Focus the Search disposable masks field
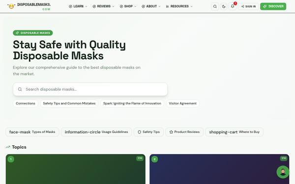295x184 pixels. [90, 89]
